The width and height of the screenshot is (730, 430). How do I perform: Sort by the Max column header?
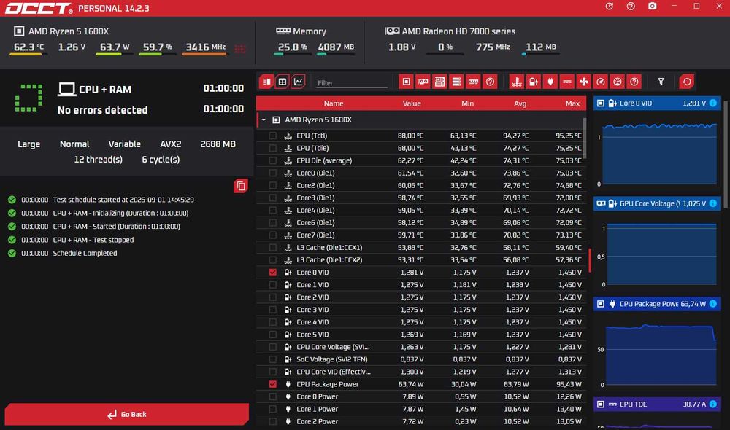[x=572, y=103]
